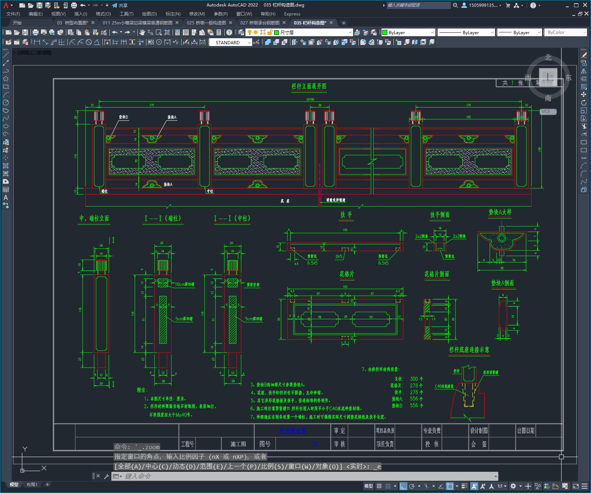
Task: Select the Trim scissors tool in right toolbar
Action: [x=584, y=126]
